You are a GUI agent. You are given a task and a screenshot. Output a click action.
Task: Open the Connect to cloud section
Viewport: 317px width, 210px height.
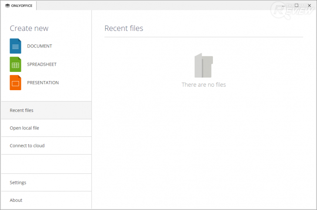pyautogui.click(x=27, y=146)
